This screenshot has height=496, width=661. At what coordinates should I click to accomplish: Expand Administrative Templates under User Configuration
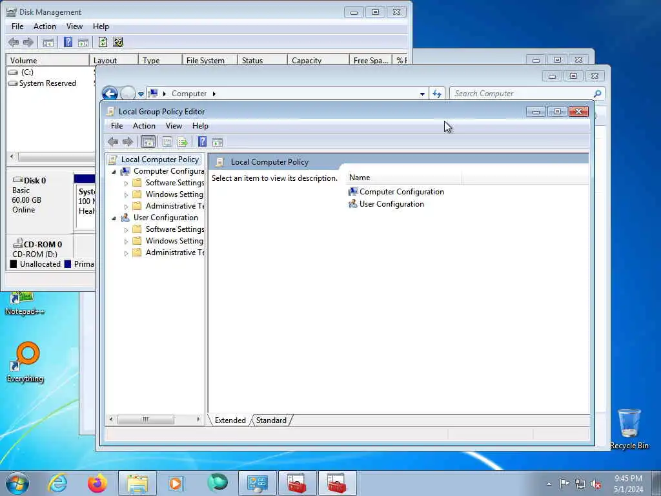point(126,253)
